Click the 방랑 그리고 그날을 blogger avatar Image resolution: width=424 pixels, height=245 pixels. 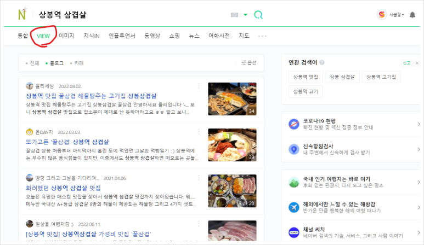point(30,178)
